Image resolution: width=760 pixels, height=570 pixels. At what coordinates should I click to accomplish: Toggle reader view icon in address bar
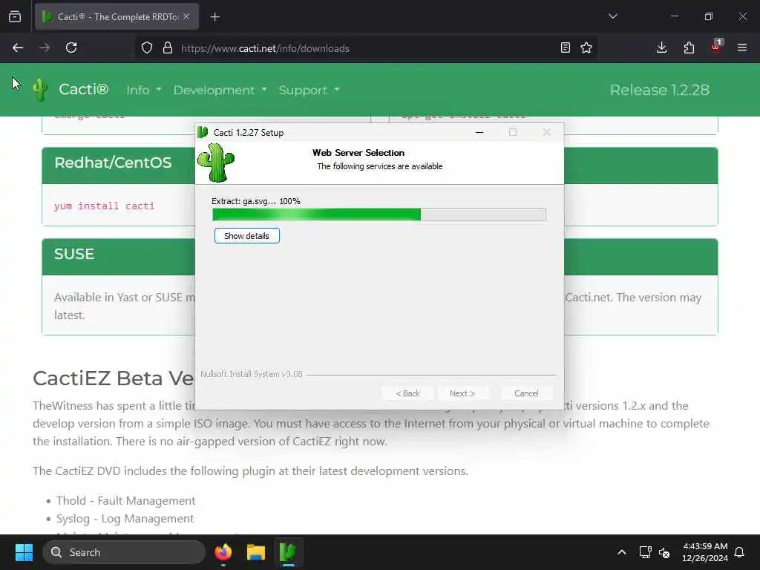(x=565, y=48)
